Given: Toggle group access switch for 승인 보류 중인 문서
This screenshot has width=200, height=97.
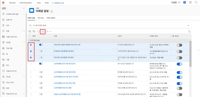Looking at the screenshot, I should [179, 64].
